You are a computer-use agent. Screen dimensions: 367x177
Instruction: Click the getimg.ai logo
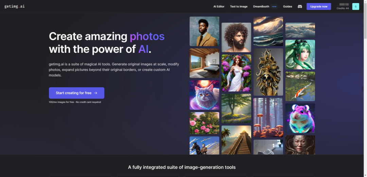tap(14, 6)
